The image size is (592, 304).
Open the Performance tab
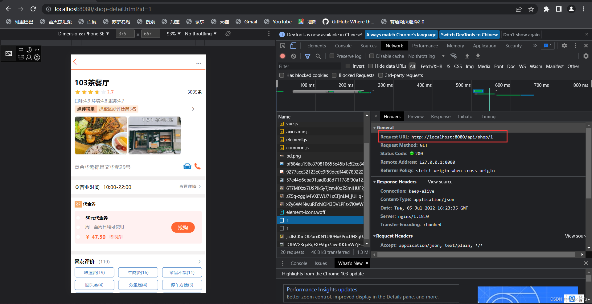(x=425, y=46)
